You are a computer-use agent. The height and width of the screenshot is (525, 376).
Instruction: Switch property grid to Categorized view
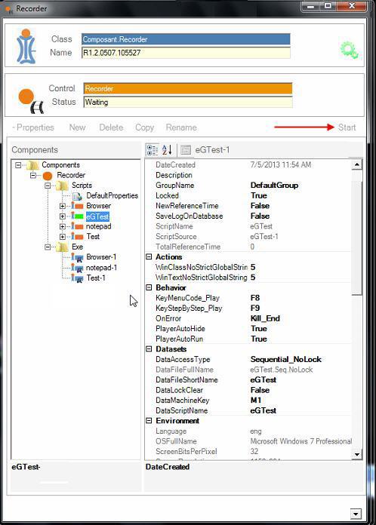153,149
